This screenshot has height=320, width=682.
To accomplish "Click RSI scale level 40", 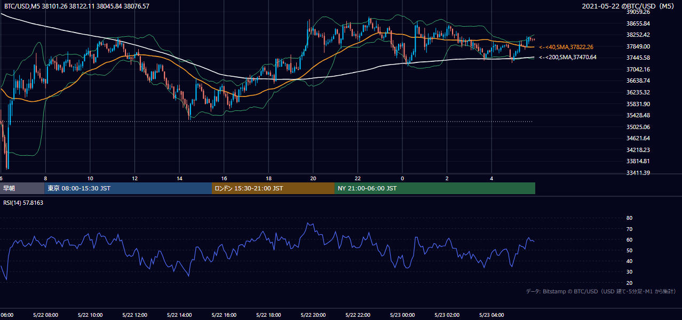I will 629,261.
